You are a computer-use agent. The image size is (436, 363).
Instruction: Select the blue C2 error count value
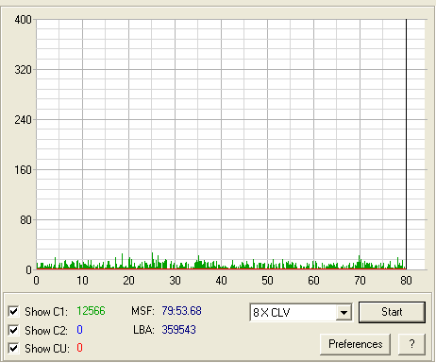pyautogui.click(x=79, y=330)
